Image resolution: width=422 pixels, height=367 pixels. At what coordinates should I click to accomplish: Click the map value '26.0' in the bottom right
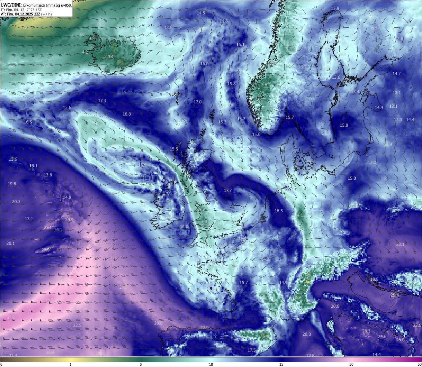400,340
